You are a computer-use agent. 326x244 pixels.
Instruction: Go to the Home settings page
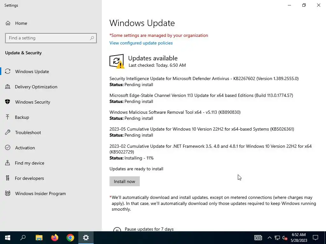pyautogui.click(x=51, y=23)
